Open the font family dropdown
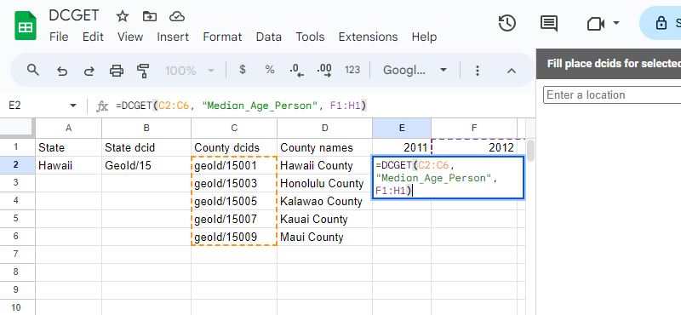Screen dimensions: 681x315 pyautogui.click(x=415, y=70)
